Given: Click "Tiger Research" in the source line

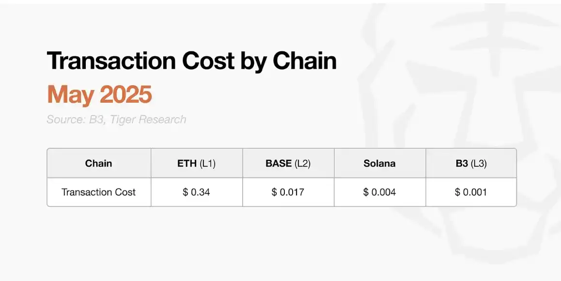Looking at the screenshot, I should [x=148, y=120].
